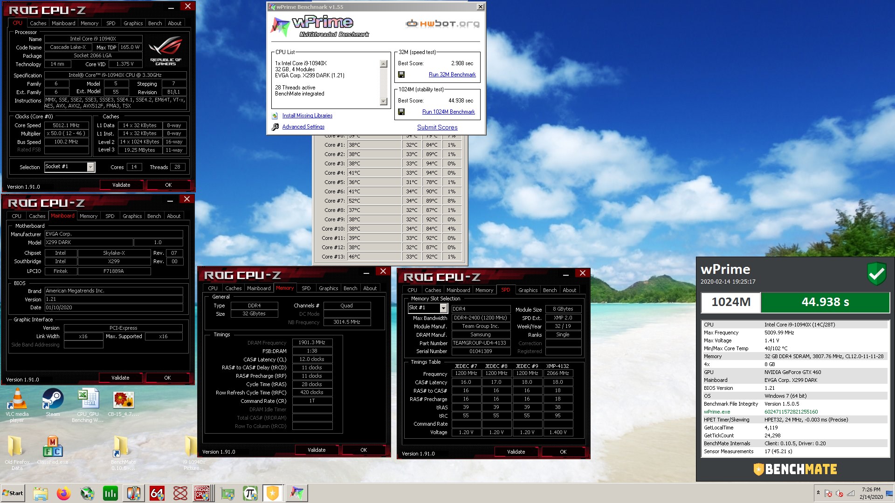The image size is (895, 503).
Task: Open wPrime Advanced Settings link
Action: pos(303,127)
